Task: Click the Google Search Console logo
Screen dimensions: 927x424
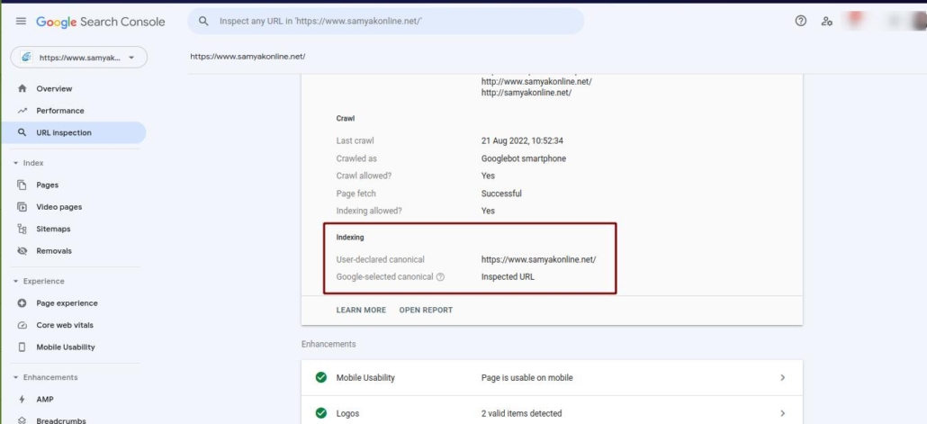Action: [x=101, y=22]
